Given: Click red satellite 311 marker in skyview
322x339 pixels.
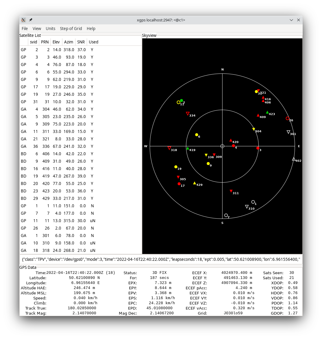Looking at the screenshot, I should [x=231, y=191].
